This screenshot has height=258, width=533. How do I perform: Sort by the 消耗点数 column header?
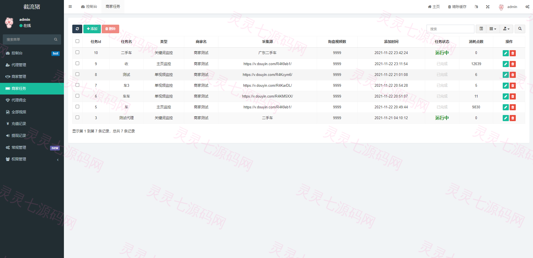coord(476,42)
